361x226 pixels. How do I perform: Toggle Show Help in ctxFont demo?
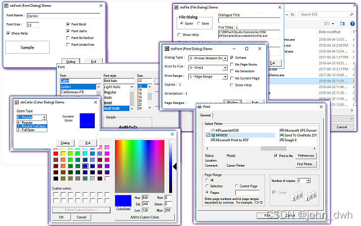pyautogui.click(x=8, y=33)
